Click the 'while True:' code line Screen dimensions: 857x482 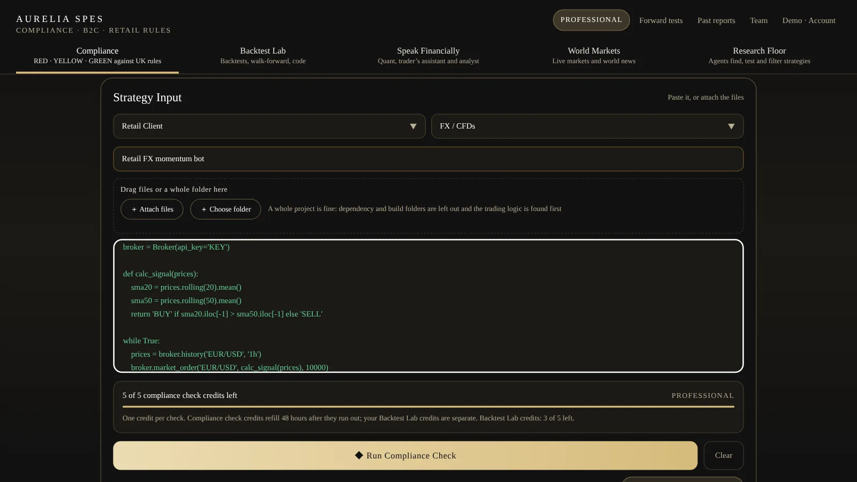(141, 341)
